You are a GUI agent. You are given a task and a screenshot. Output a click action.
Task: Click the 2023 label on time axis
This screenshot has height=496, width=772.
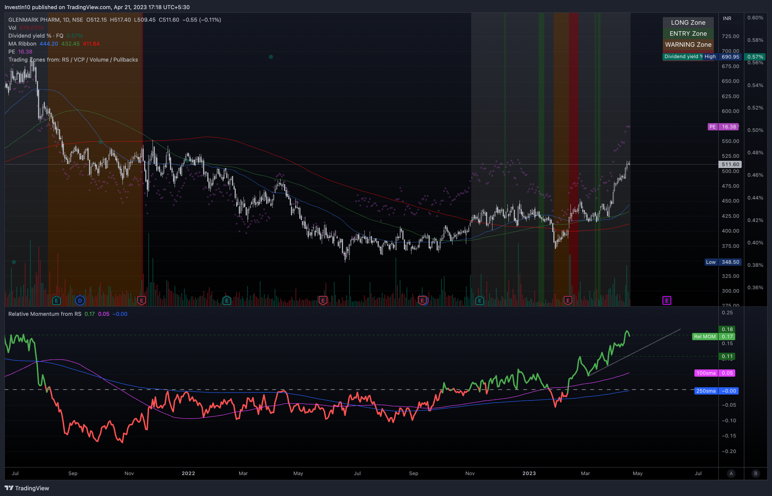[529, 473]
